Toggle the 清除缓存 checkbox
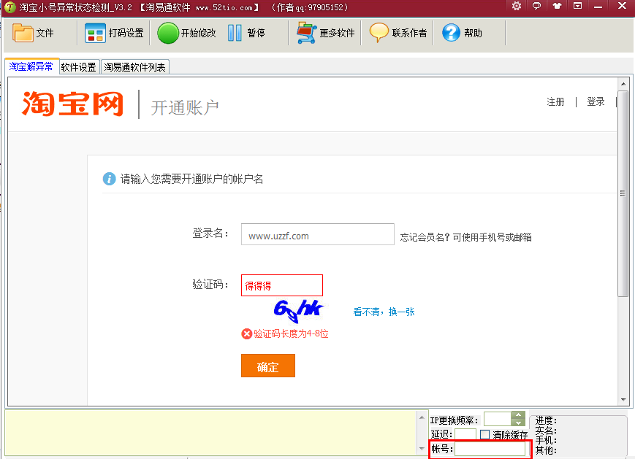 (484, 434)
